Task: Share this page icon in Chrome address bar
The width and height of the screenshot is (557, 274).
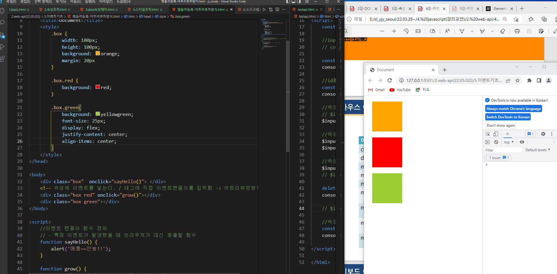Action: coord(508,80)
